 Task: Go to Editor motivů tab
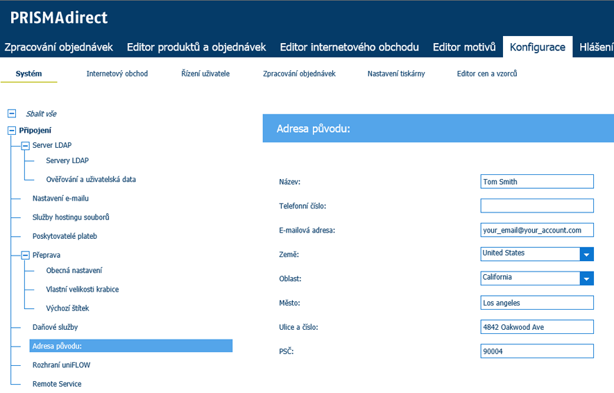pos(464,47)
